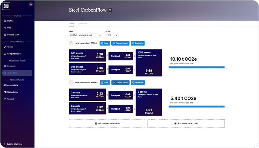
Task: Remove value chain 7f7dca with red X
Action: click(71, 43)
